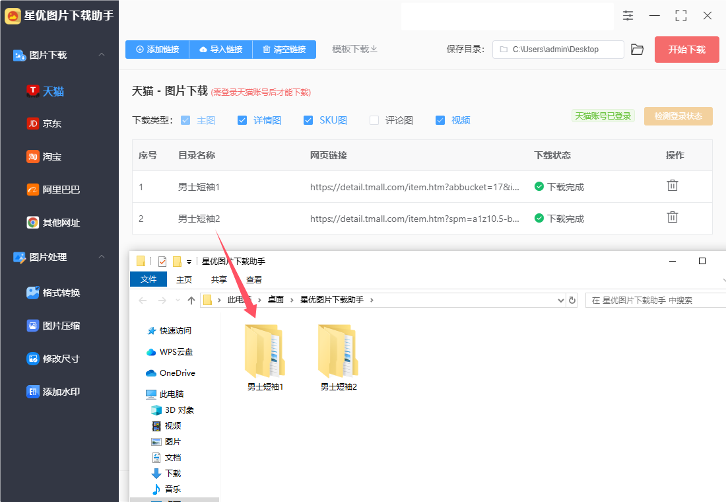Open the 图片压缩 image compression tool
The width and height of the screenshot is (726, 502).
(53, 326)
